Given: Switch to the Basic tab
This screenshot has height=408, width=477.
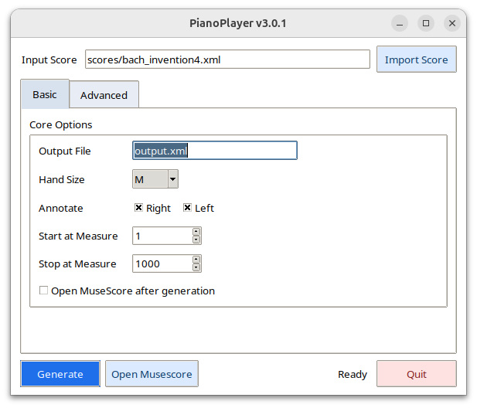Looking at the screenshot, I should click(45, 94).
